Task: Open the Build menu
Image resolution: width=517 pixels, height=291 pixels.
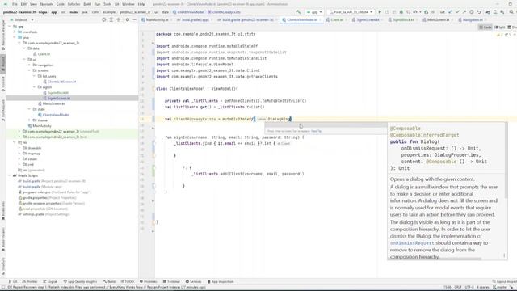Action: click(87, 4)
